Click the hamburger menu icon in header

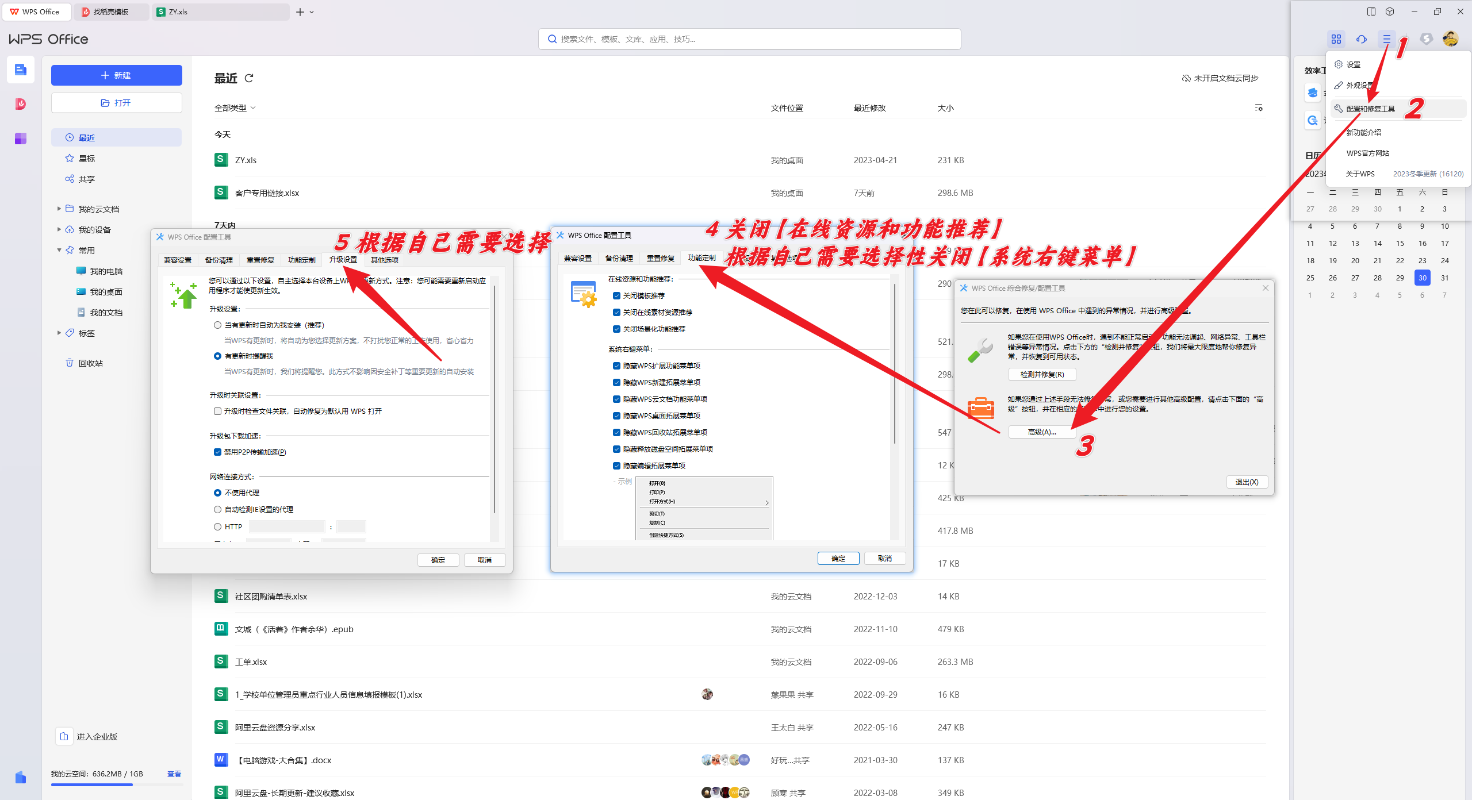1386,39
